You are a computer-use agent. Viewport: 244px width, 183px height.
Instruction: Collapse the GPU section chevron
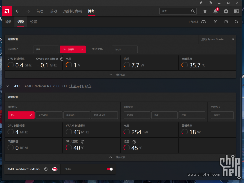click(x=8, y=86)
